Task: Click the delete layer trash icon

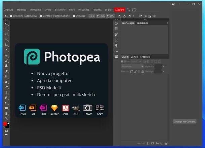Action: click(x=166, y=143)
